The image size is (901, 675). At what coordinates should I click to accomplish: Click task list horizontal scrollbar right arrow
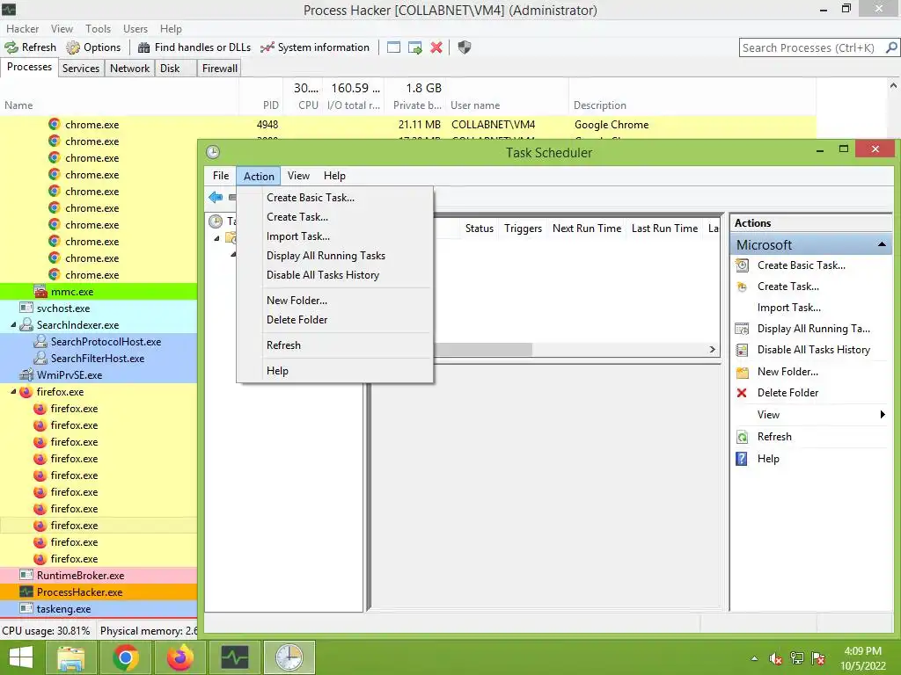click(x=713, y=349)
